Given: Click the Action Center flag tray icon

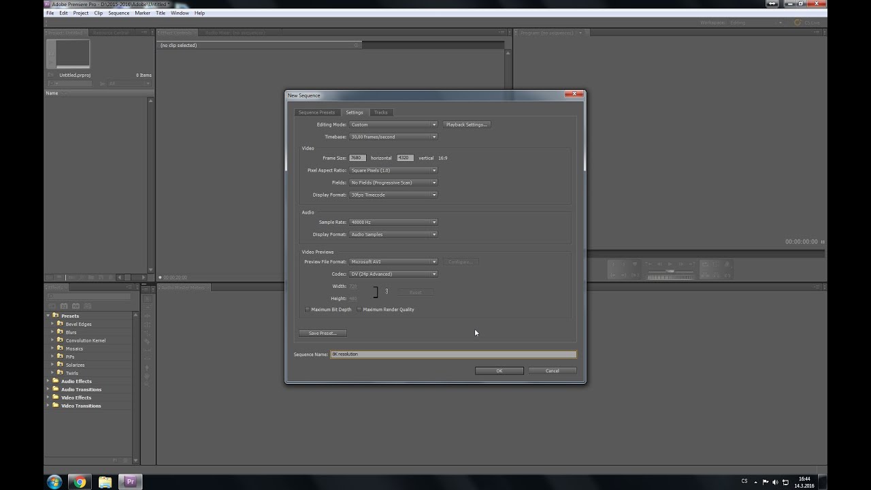Looking at the screenshot, I should [766, 482].
